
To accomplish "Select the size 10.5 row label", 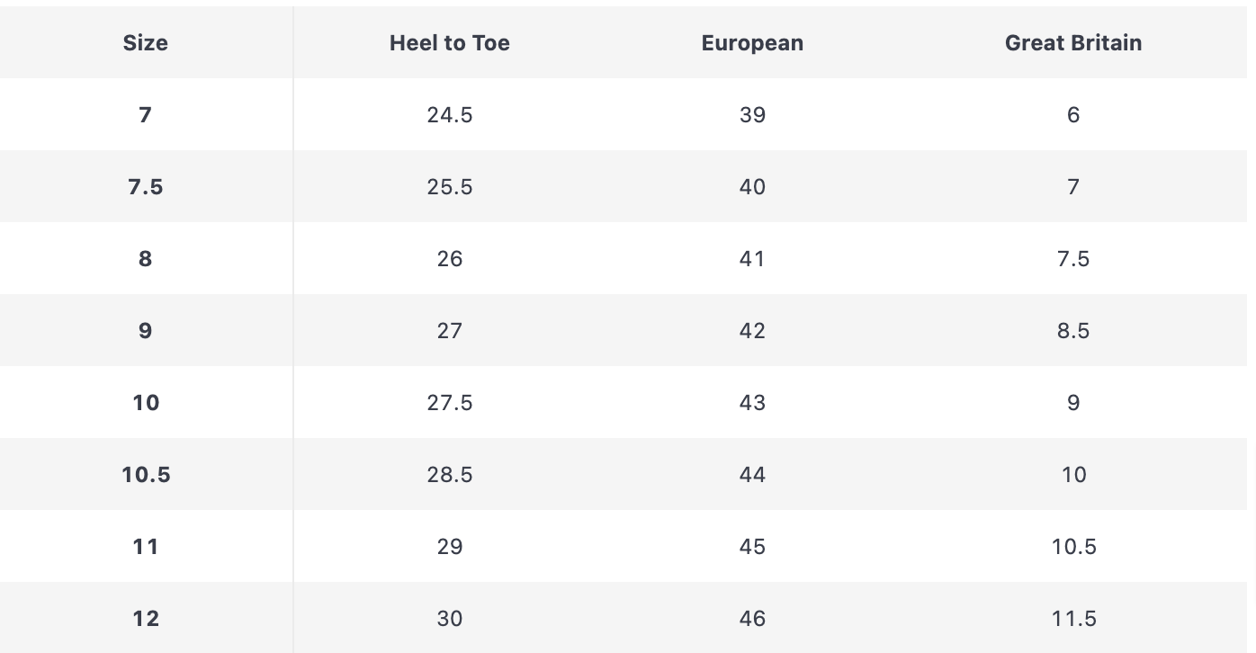I will (145, 474).
